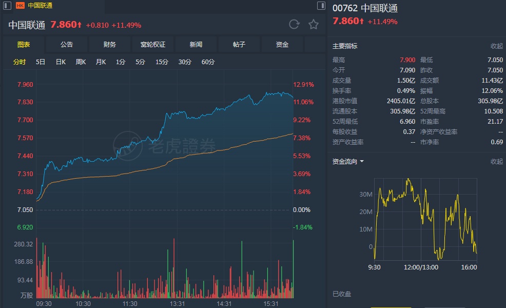
Task: Click the HK market badge icon
Action: click(20, 6)
